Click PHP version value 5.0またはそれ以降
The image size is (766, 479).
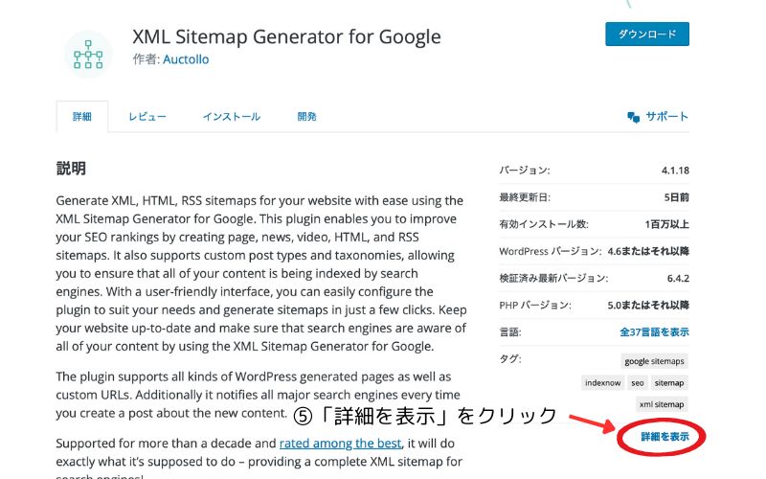[x=648, y=305]
